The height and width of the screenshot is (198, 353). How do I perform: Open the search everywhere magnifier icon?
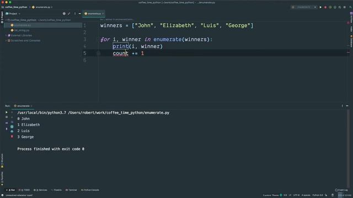point(351,7)
